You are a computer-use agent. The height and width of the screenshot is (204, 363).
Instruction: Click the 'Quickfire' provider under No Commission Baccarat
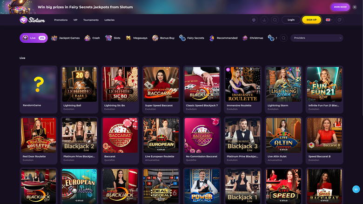tap(191, 160)
